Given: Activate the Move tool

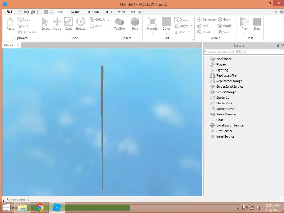Looking at the screenshot, I should point(57,24).
